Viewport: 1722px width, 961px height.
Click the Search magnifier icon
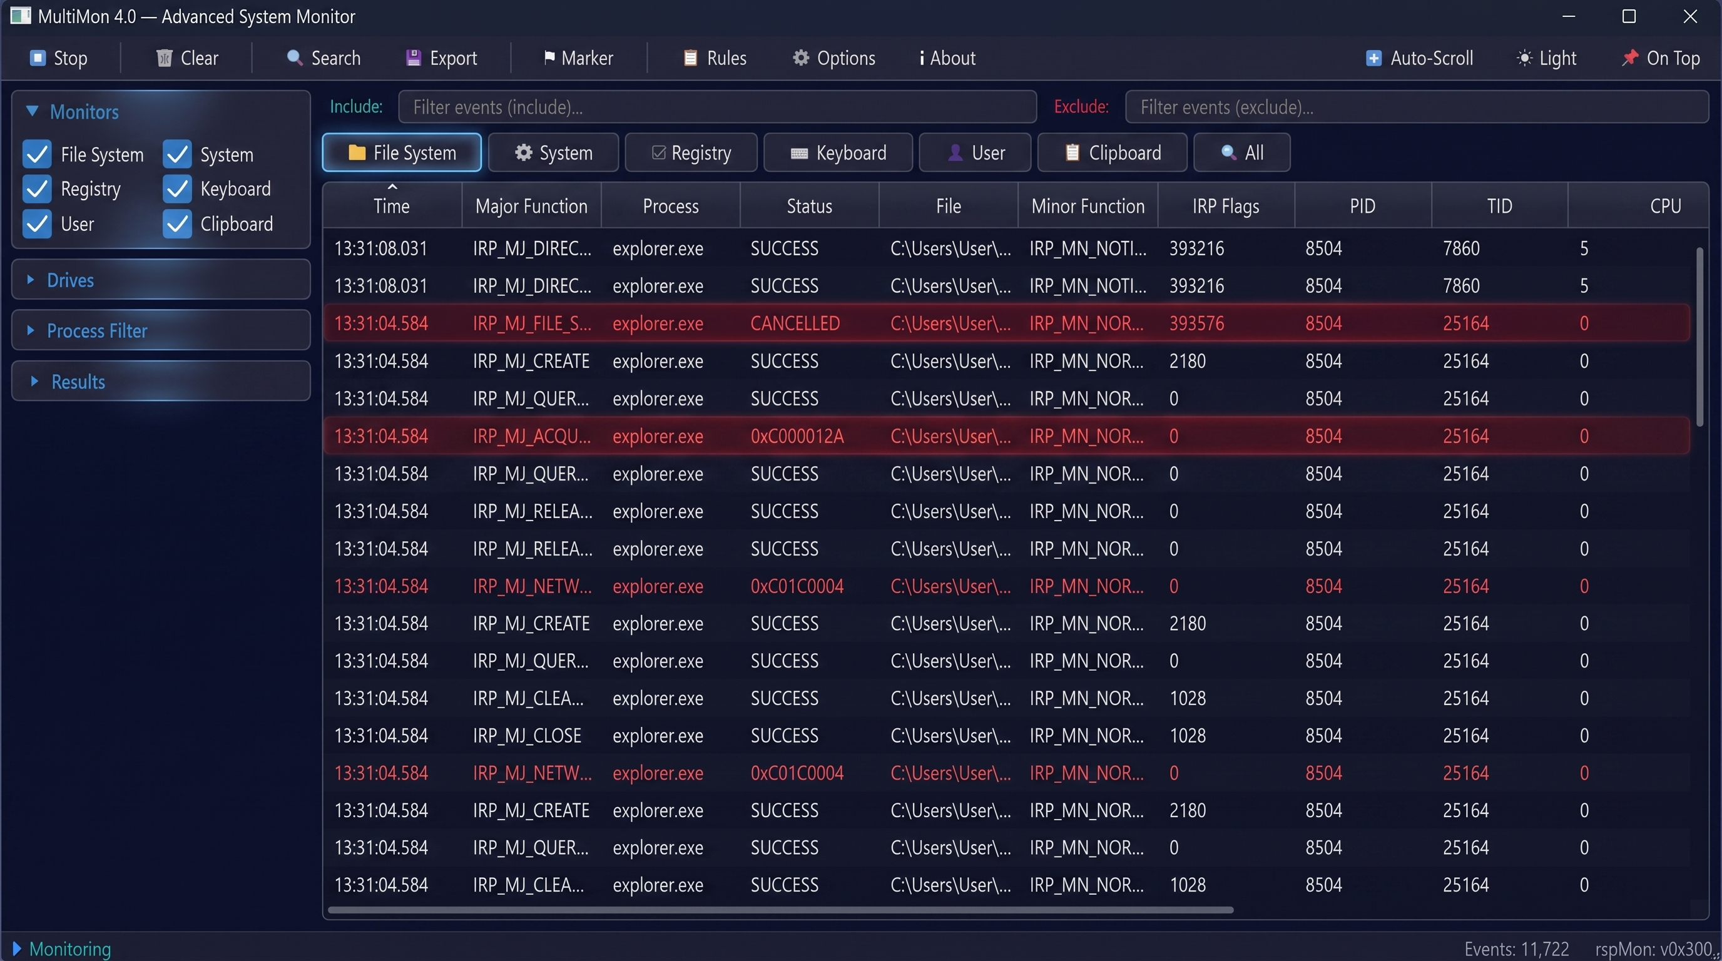[x=294, y=58]
